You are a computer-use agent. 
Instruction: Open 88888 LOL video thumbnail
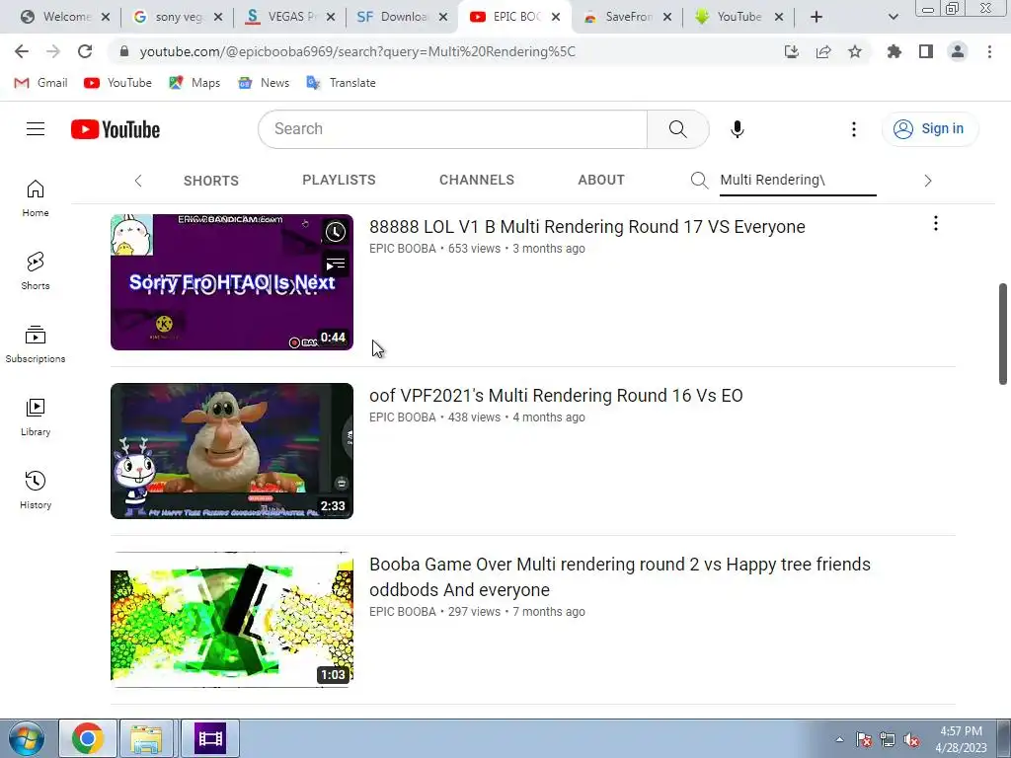[x=232, y=282]
